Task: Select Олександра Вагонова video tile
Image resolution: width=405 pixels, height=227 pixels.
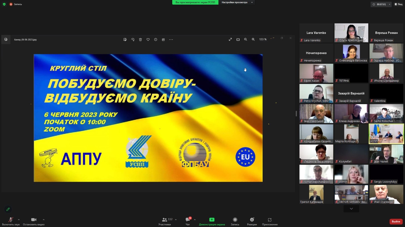Action: pyautogui.click(x=351, y=53)
